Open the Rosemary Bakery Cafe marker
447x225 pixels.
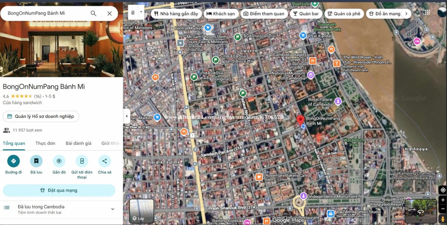click(259, 177)
